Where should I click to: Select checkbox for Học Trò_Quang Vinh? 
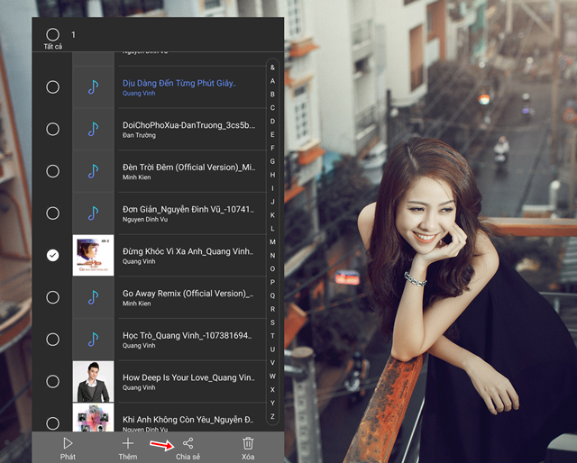coord(52,340)
